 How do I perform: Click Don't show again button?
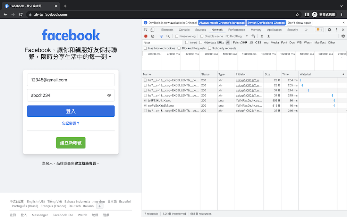point(299,23)
